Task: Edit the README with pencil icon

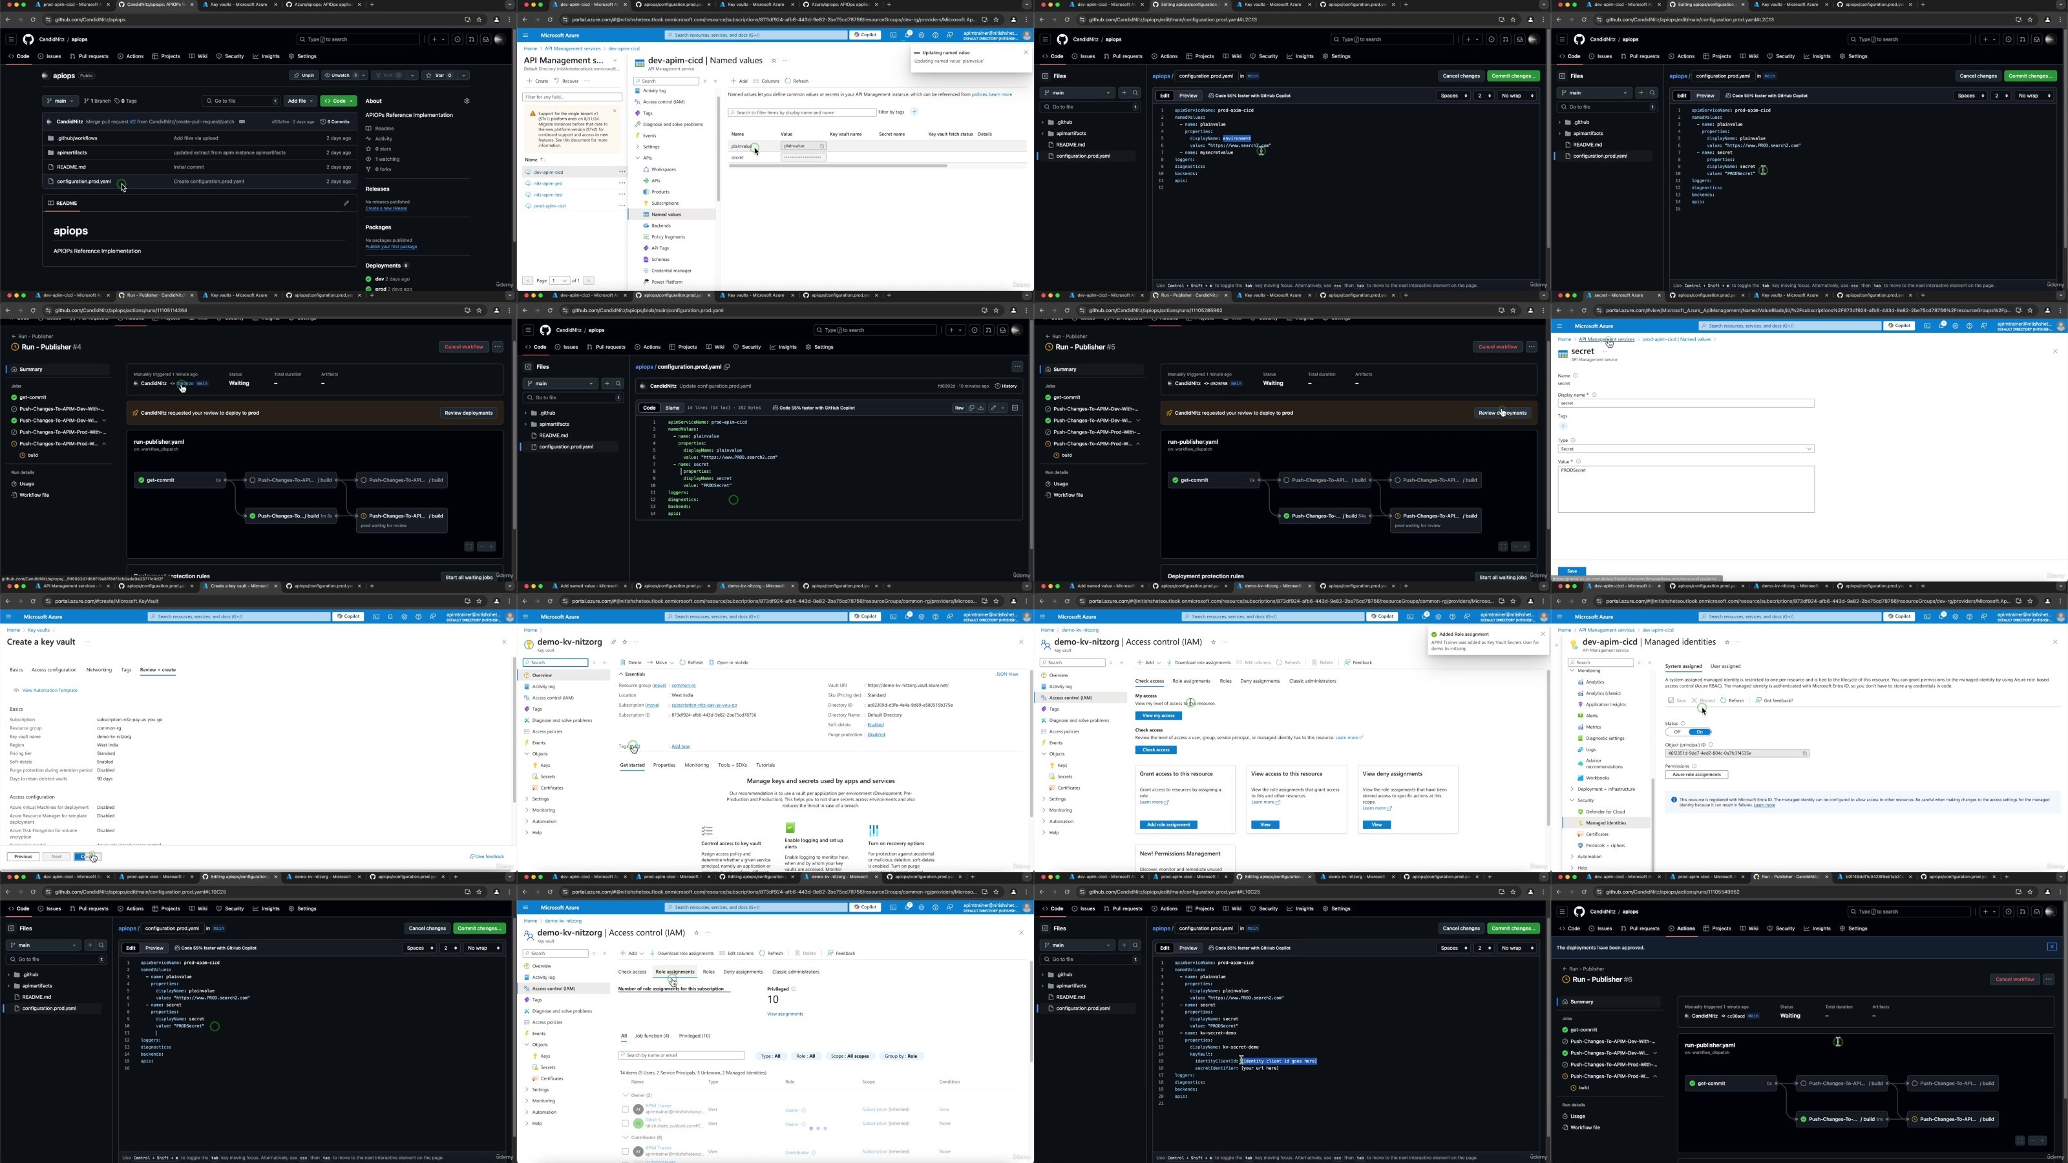Action: (x=346, y=203)
